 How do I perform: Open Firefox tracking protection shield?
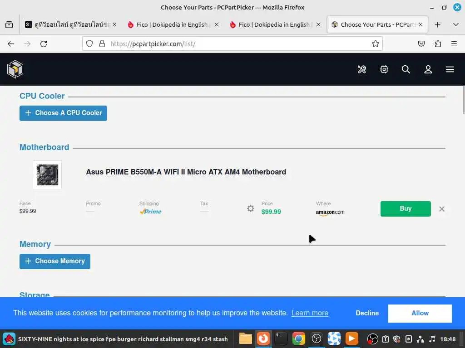click(x=89, y=44)
